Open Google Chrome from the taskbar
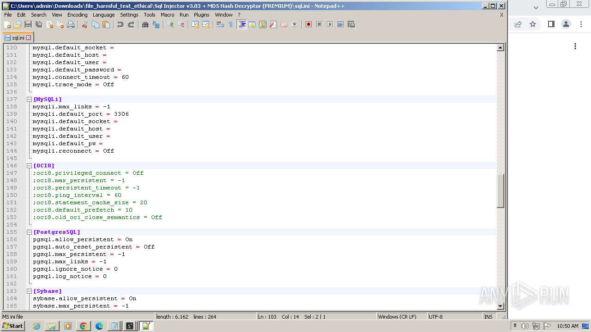 click(x=84, y=326)
